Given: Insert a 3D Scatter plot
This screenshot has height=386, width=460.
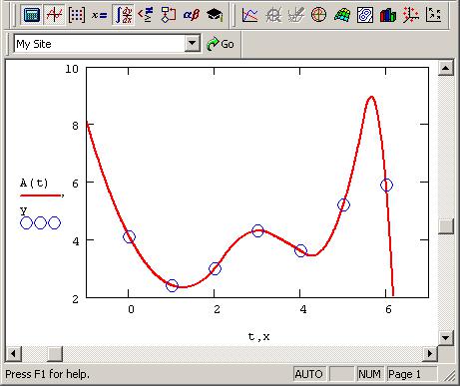Looking at the screenshot, I should pos(410,14).
